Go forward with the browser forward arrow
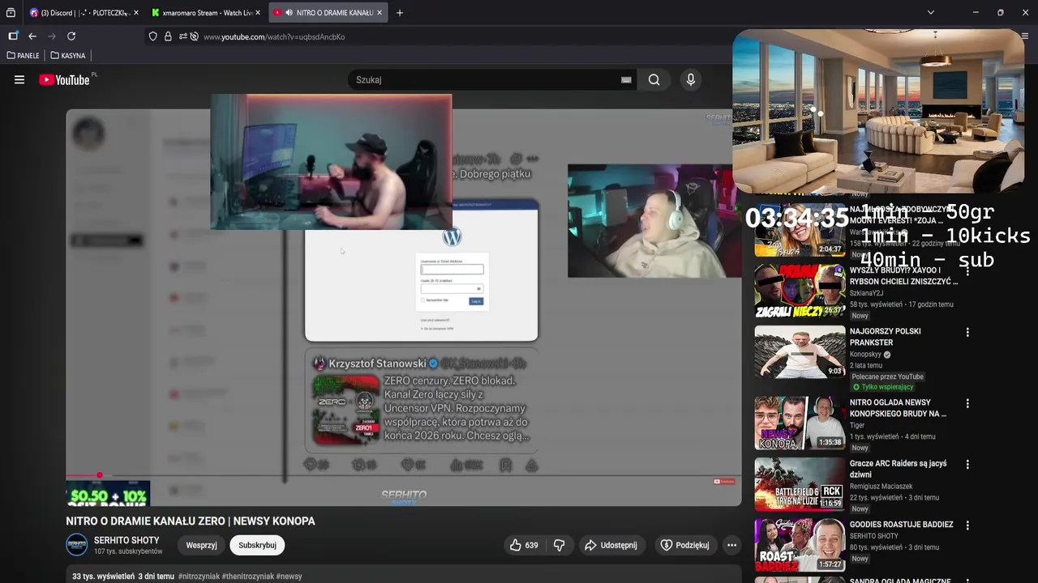 52,36
